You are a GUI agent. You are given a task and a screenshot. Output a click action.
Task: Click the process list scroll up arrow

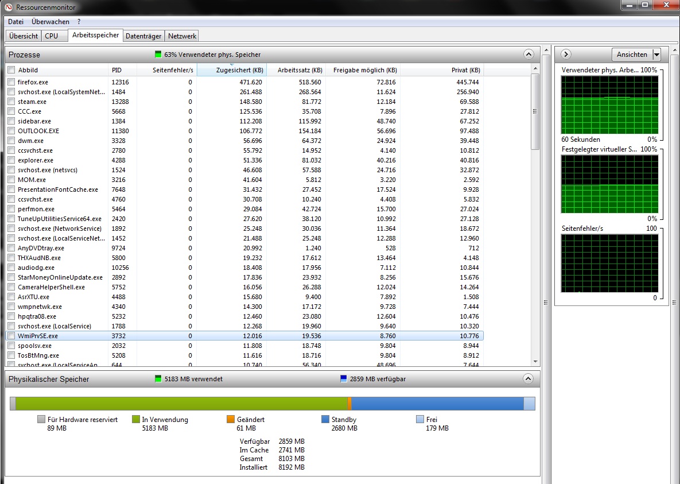535,68
